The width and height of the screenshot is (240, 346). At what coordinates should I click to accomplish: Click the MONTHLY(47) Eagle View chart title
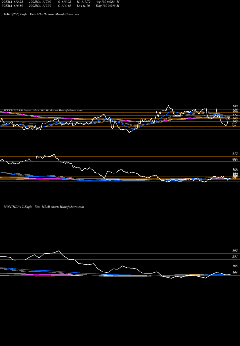[44, 207]
